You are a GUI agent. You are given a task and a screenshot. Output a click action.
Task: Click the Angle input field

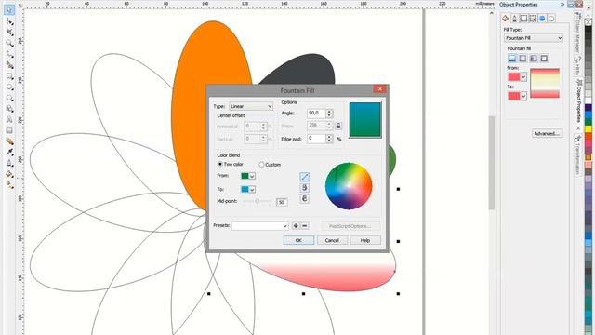[316, 114]
